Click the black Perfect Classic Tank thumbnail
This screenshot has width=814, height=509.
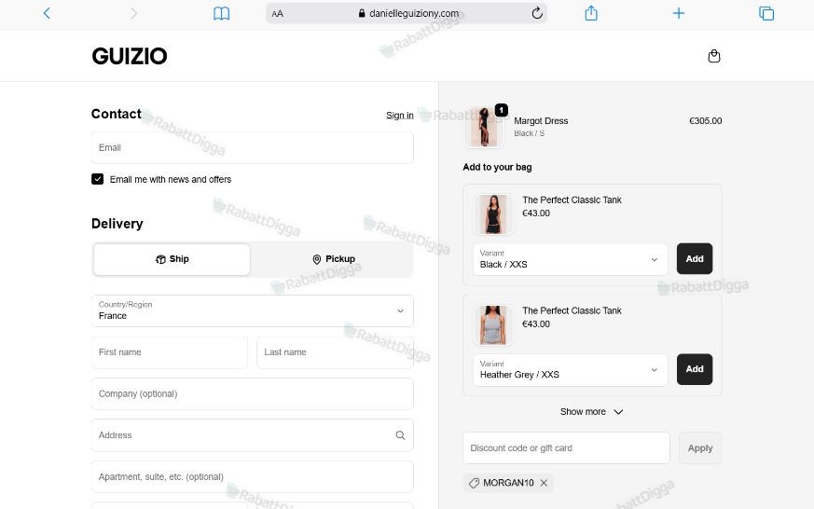tap(493, 213)
